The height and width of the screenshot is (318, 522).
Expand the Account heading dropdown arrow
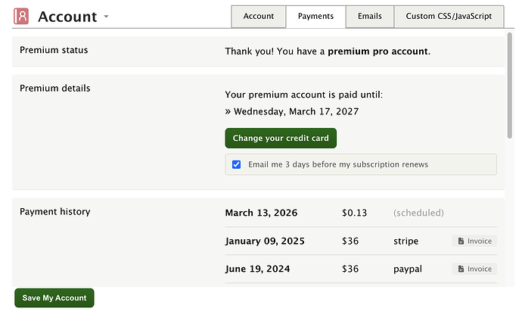point(107,17)
